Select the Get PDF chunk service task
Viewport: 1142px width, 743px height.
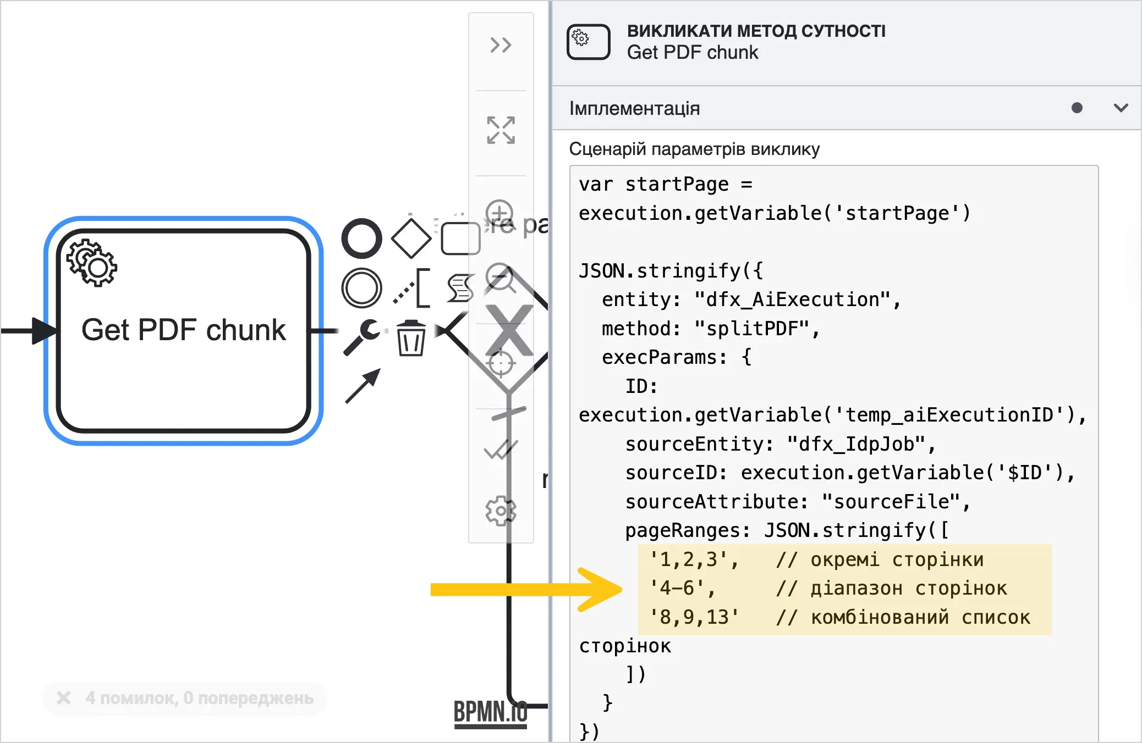point(183,331)
